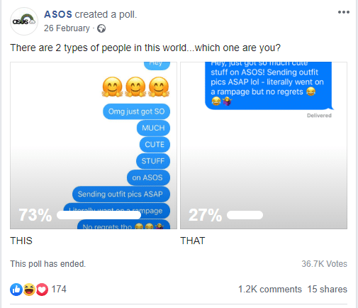Viewport: 358px width, 308px height.
Task: Click the 73% result bar
Action: 99,215
